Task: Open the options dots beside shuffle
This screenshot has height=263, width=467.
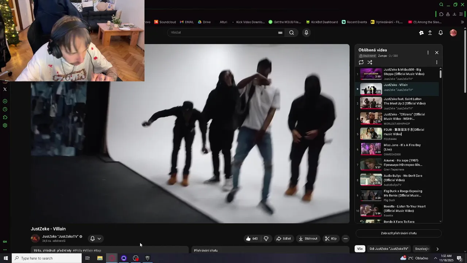Action: [437, 62]
